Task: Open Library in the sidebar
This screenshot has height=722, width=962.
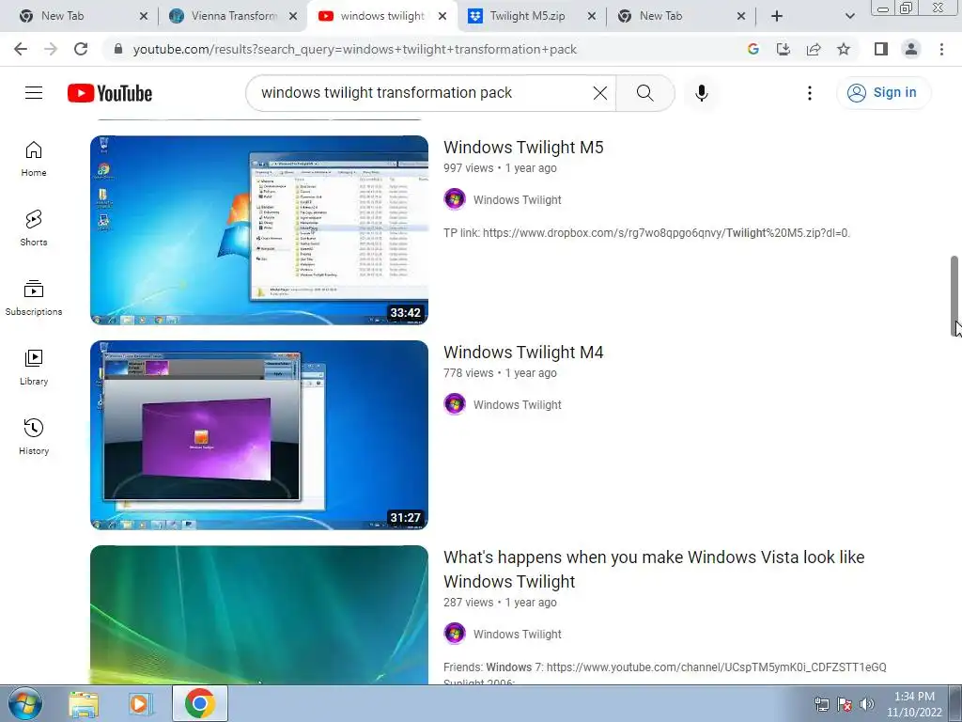Action: click(34, 368)
